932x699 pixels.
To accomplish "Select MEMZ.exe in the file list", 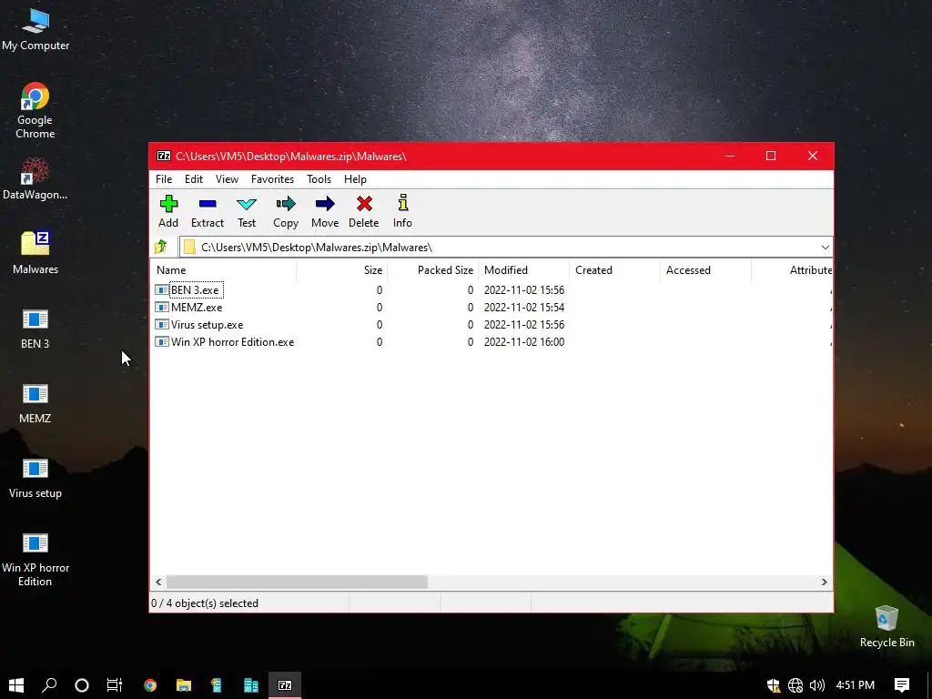I will click(197, 308).
